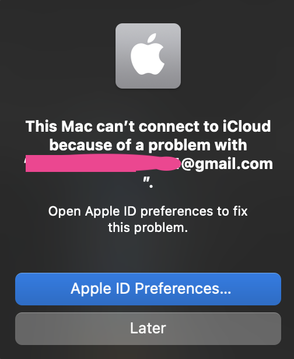Click the Apple logo icon

click(x=148, y=56)
